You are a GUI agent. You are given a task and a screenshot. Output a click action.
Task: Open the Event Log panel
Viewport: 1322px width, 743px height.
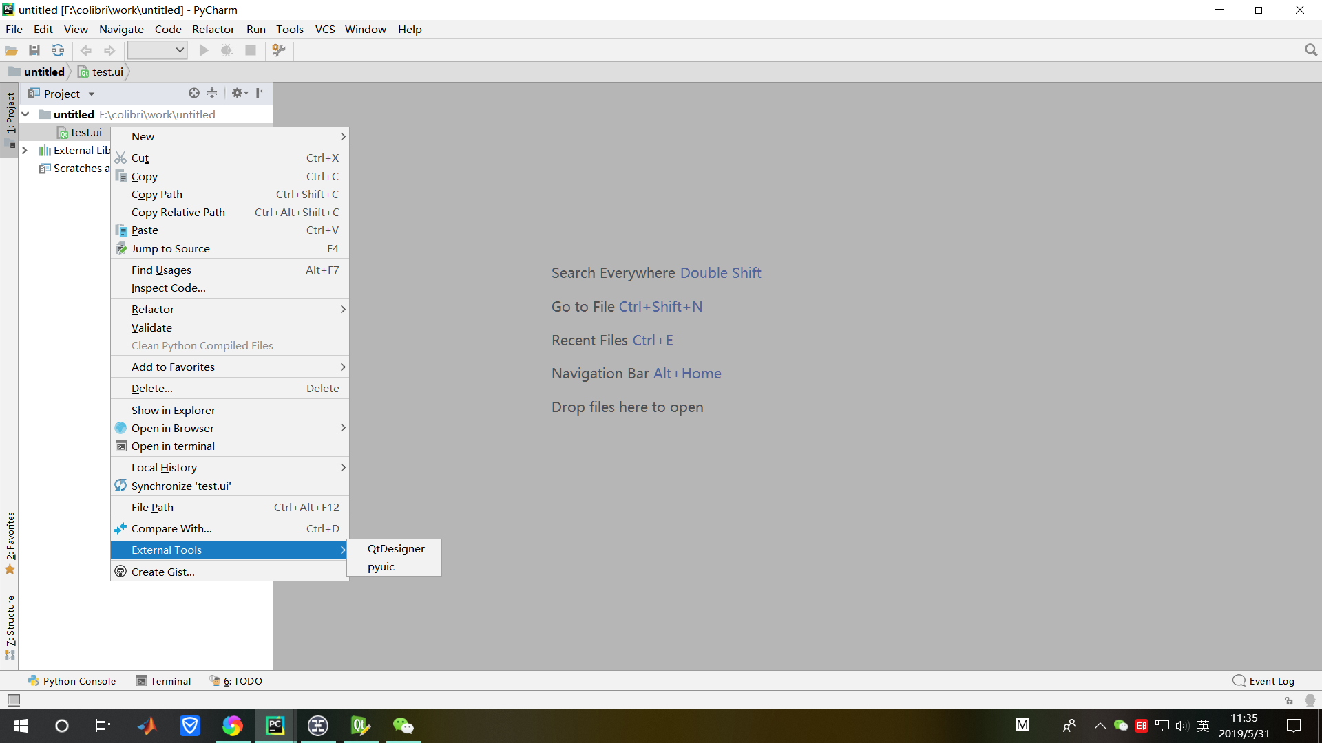click(x=1264, y=681)
